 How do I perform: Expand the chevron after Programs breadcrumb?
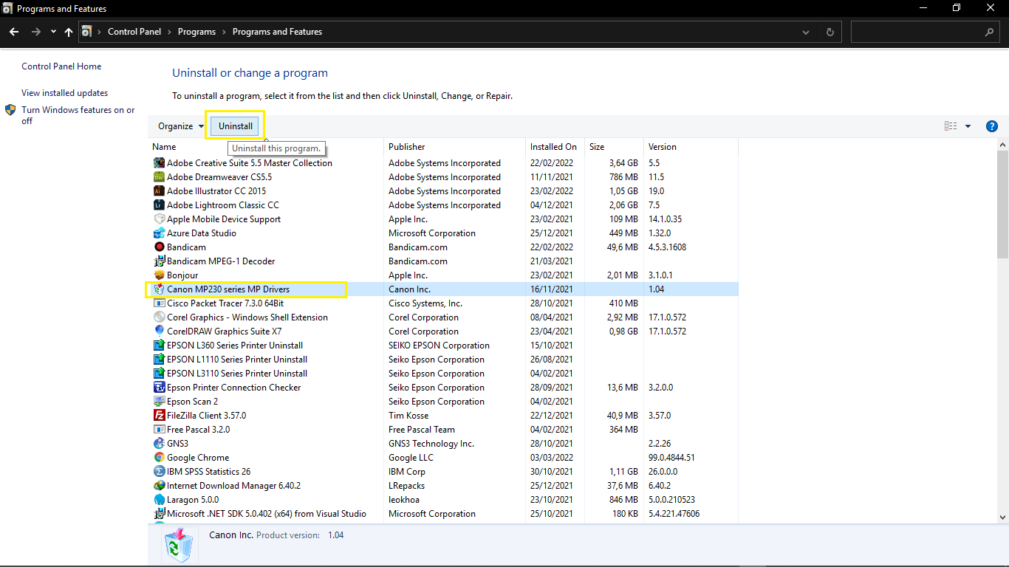(224, 32)
